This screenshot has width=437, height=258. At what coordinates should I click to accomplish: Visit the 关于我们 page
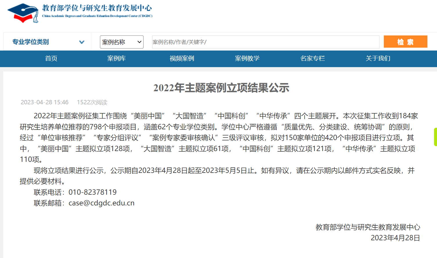click(378, 58)
